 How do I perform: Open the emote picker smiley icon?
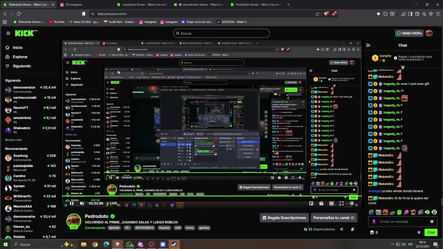pos(432,222)
